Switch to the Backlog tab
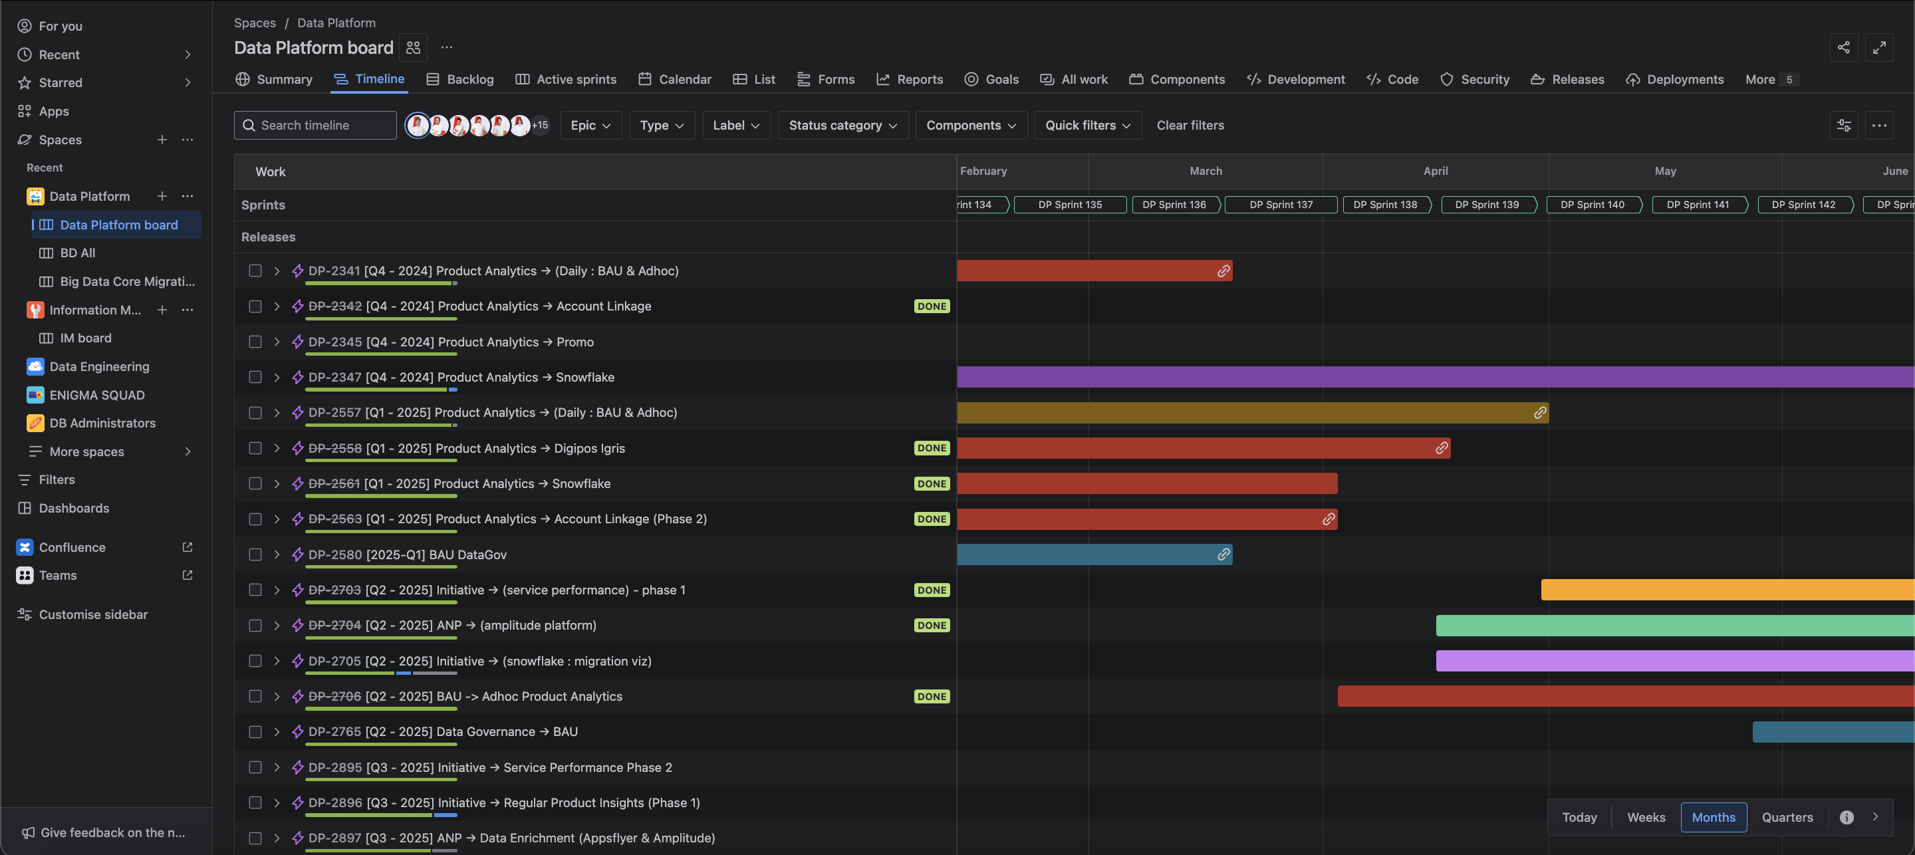The width and height of the screenshot is (1915, 855). point(459,80)
